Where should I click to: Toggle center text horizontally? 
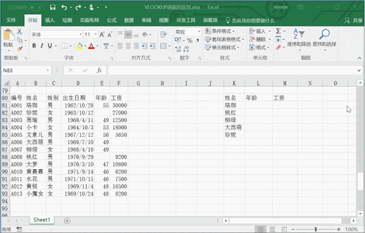click(128, 46)
